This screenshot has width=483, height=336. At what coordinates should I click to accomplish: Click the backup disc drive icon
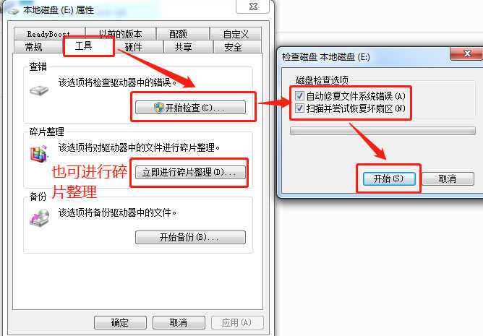[40, 217]
